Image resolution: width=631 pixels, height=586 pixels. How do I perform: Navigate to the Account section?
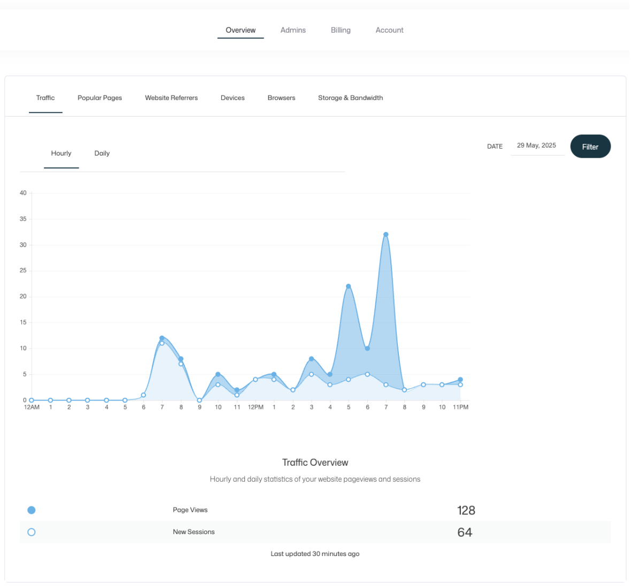(390, 30)
